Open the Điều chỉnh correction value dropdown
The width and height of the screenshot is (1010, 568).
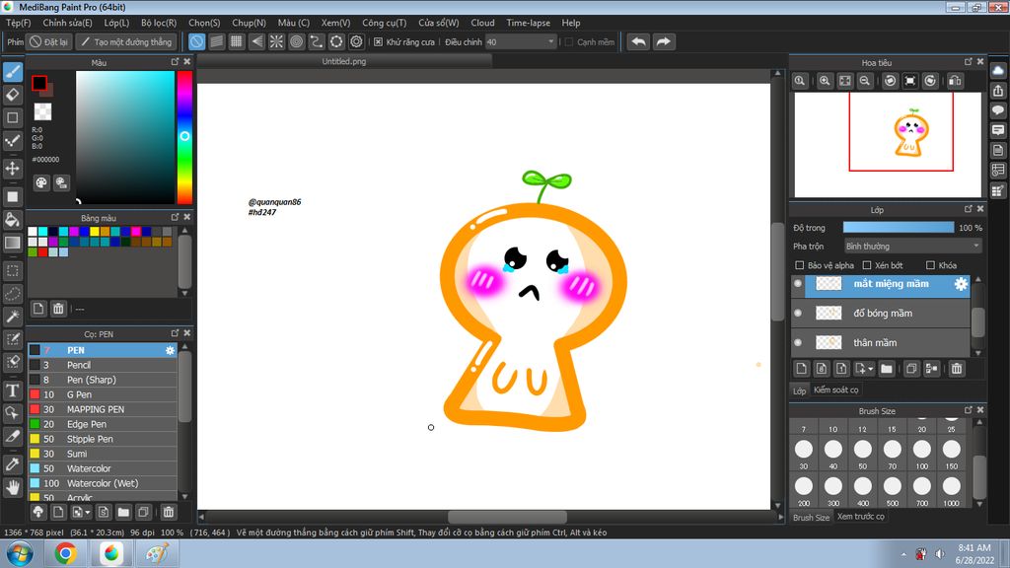(x=521, y=41)
